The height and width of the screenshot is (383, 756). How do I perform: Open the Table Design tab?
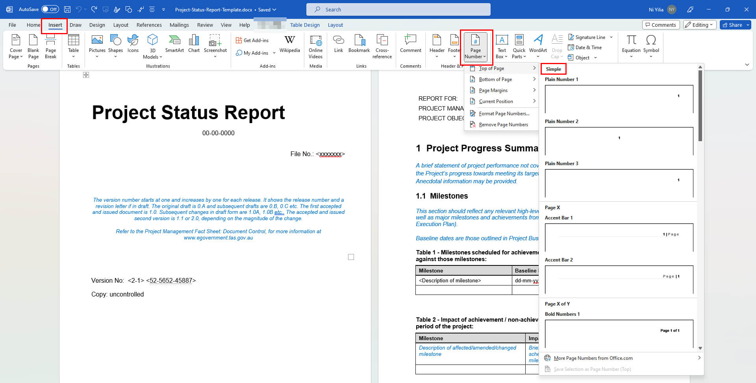[304, 24]
